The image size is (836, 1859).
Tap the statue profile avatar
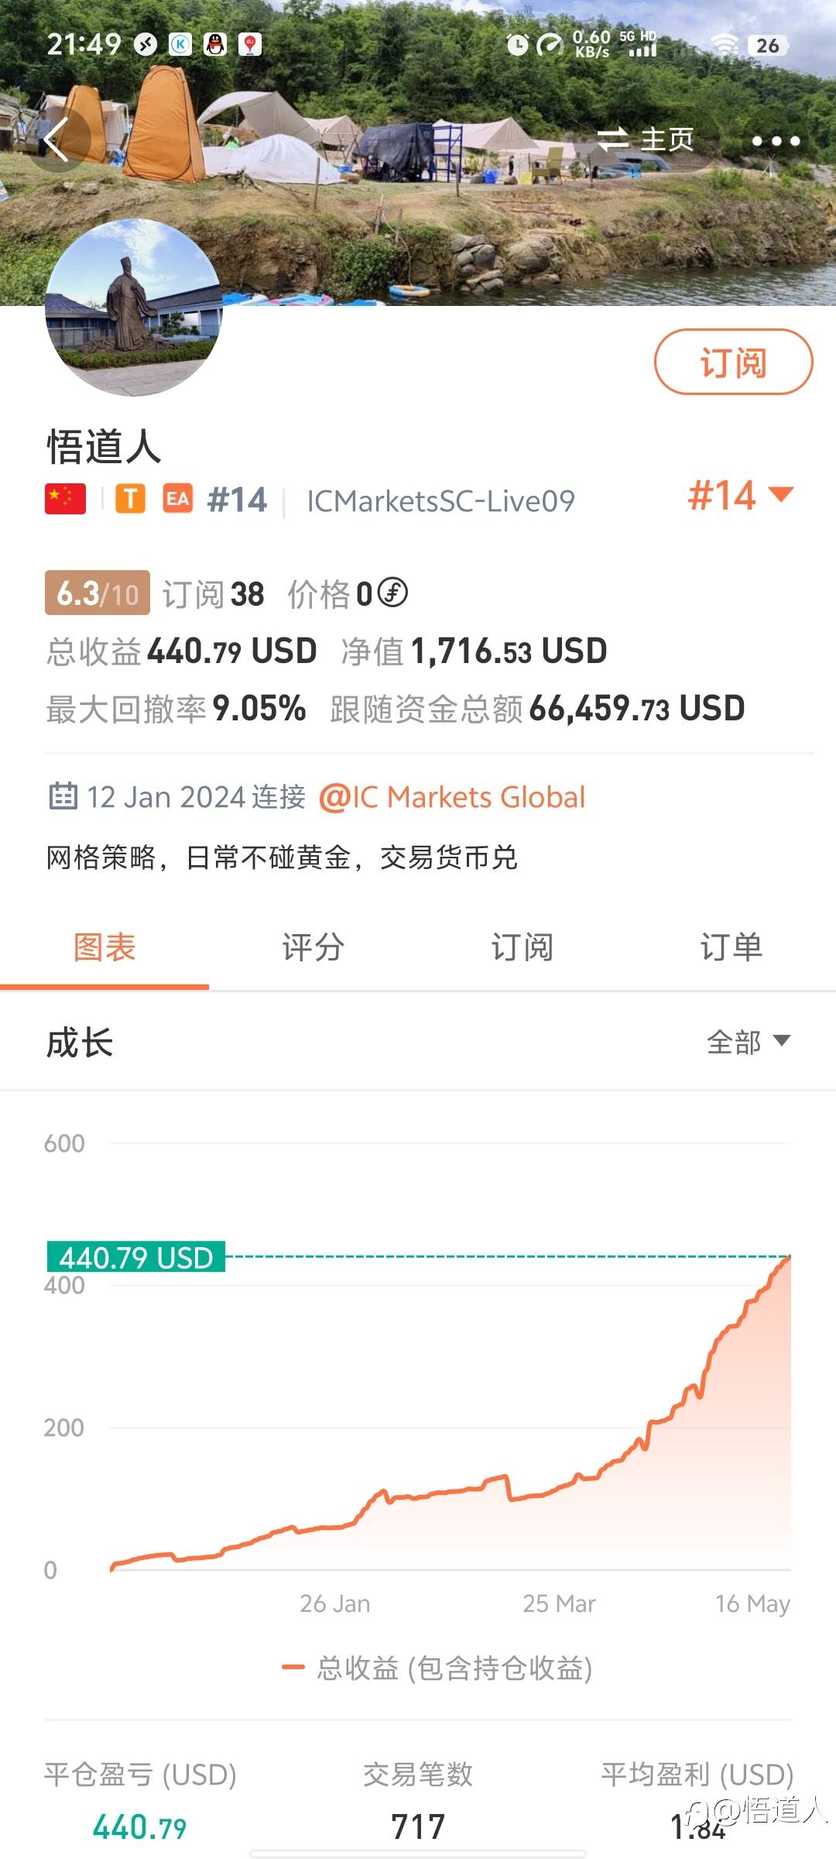tap(134, 308)
